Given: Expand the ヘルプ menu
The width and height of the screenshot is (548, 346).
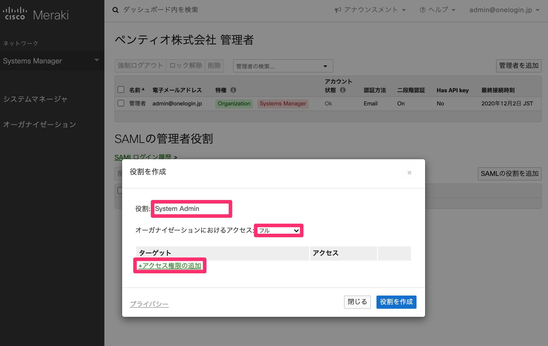Looking at the screenshot, I should tap(438, 10).
